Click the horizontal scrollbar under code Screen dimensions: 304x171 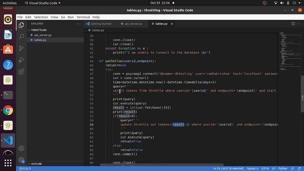click(161, 165)
